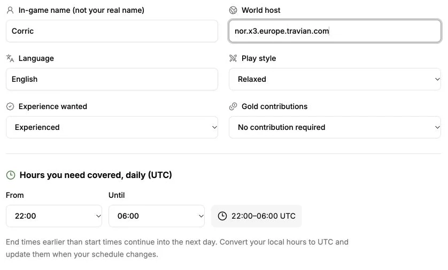Open the Until time dropdown showing 06:00
Image resolution: width=448 pixels, height=270 pixels.
point(157,216)
